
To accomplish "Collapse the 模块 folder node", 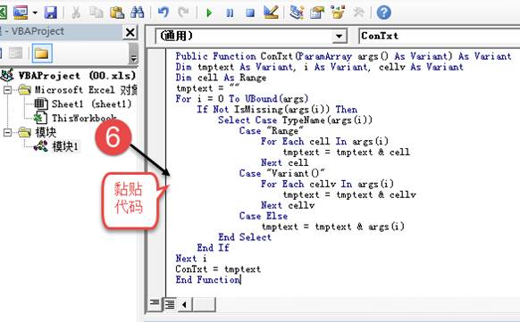I will click(7, 132).
